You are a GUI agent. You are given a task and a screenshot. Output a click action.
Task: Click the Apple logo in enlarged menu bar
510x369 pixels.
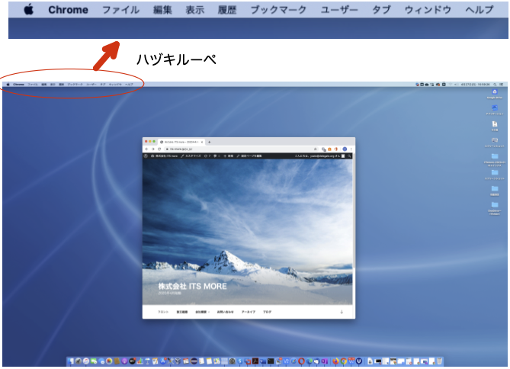(x=28, y=10)
